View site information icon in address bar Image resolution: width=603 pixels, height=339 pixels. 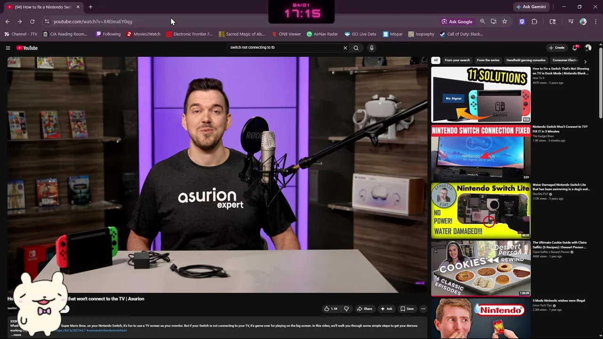[47, 22]
